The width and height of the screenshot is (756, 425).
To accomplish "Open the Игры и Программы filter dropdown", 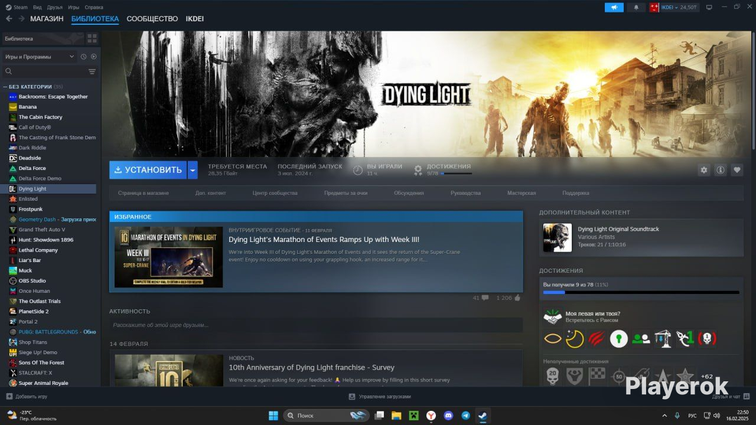I will [x=39, y=57].
